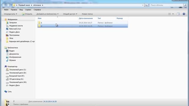Open 'Изображения' library
The image size is (189, 106).
coord(15,57)
